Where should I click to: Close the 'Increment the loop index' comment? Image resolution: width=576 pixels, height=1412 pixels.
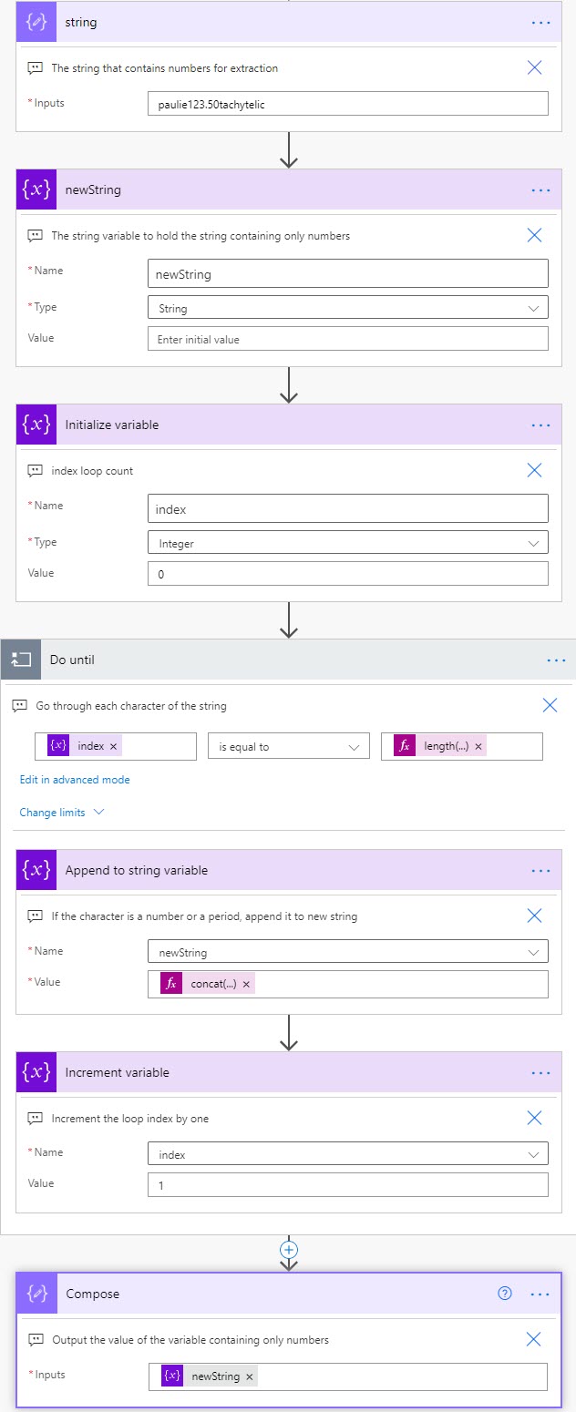pos(535,1118)
